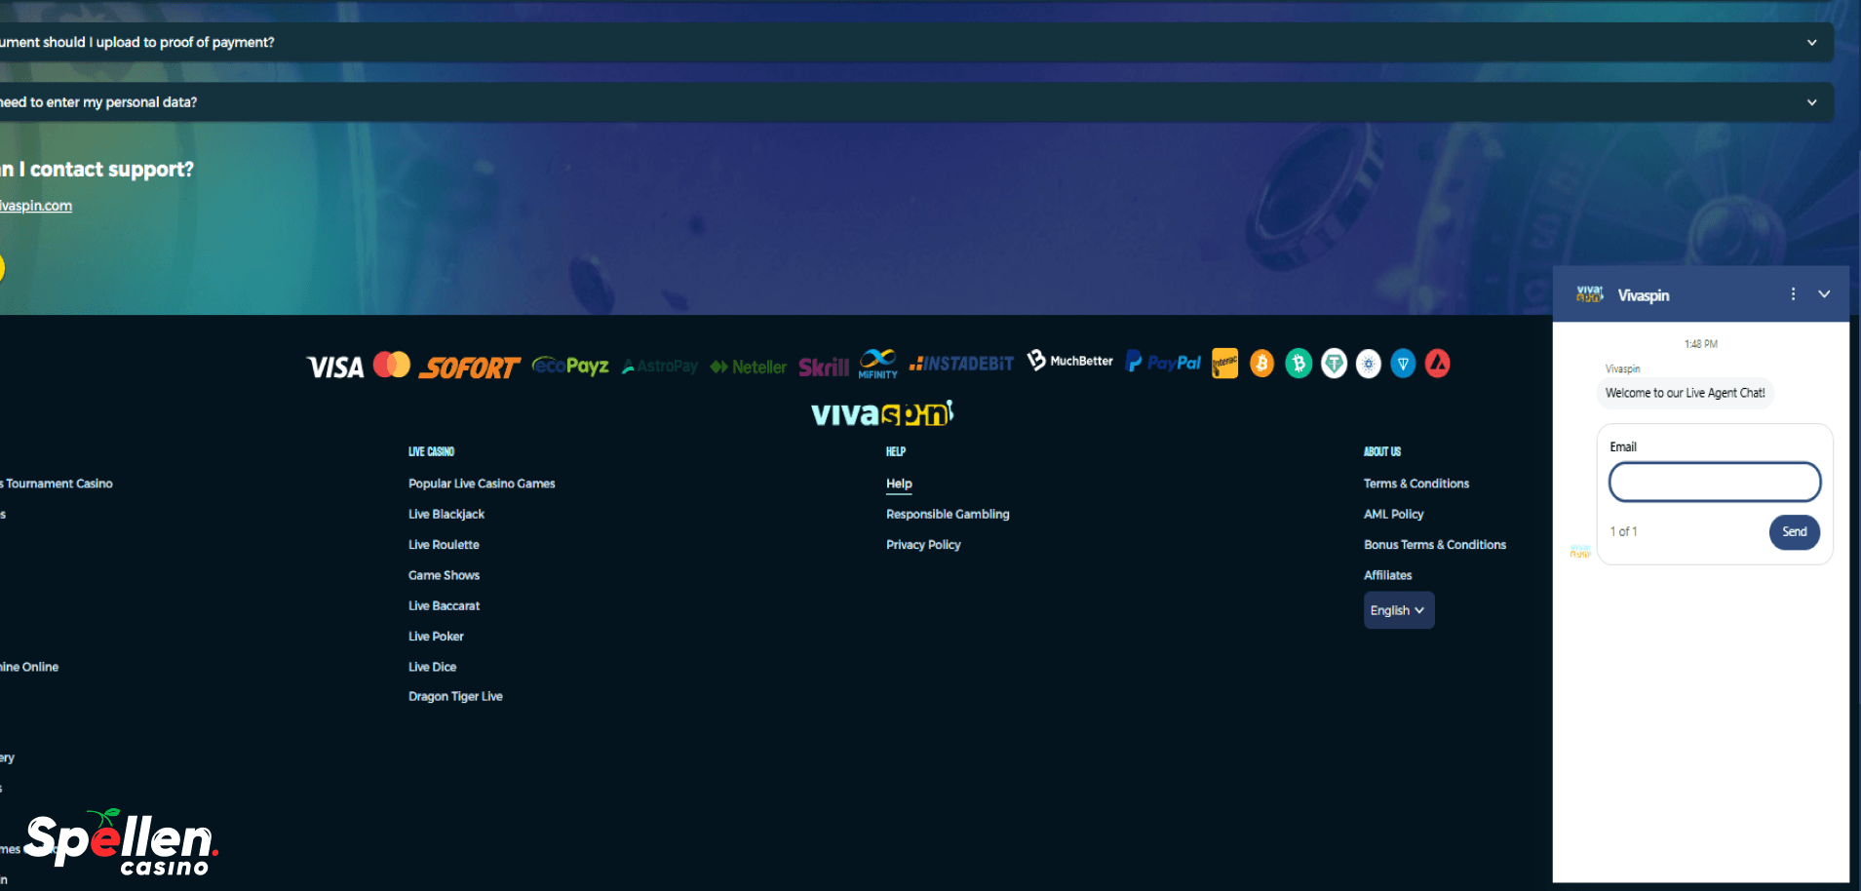Open the AML Policy link
The height and width of the screenshot is (891, 1861).
pos(1394,515)
